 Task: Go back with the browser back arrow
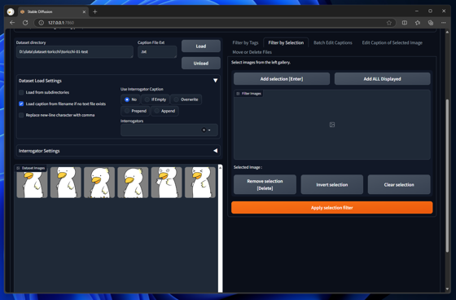(x=12, y=23)
